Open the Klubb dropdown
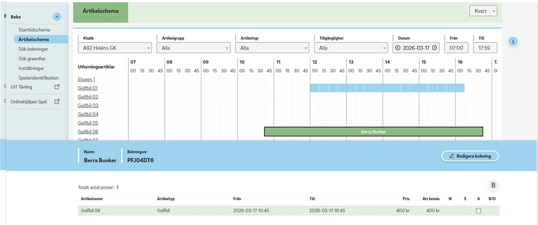Image resolution: width=538 pixels, height=225 pixels. (114, 48)
